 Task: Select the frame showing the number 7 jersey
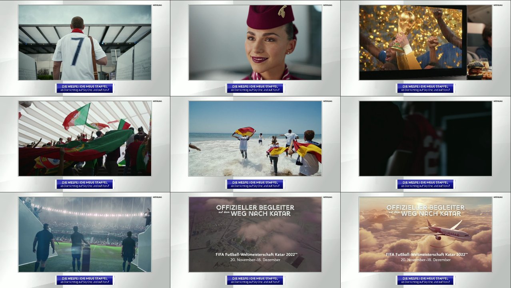[x=85, y=42]
